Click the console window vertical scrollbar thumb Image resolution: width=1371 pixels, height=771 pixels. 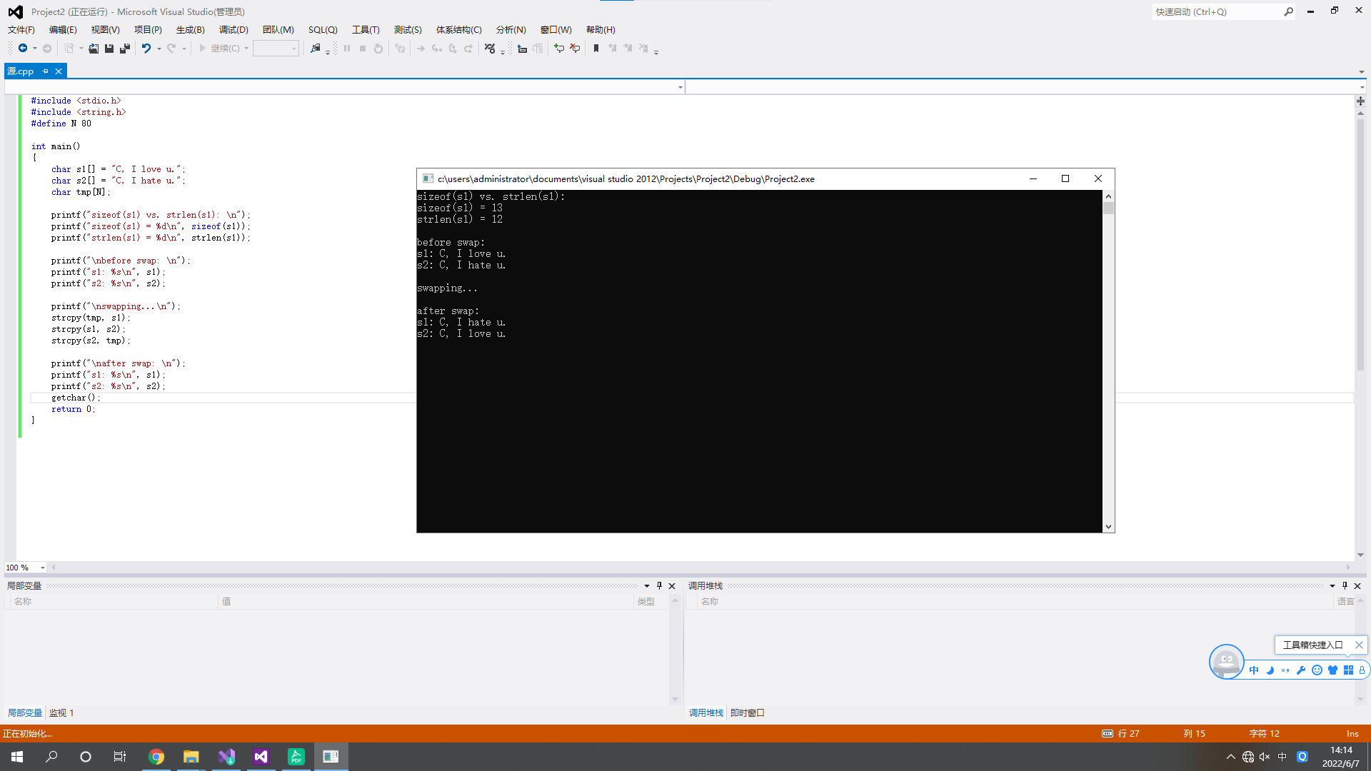(1108, 208)
